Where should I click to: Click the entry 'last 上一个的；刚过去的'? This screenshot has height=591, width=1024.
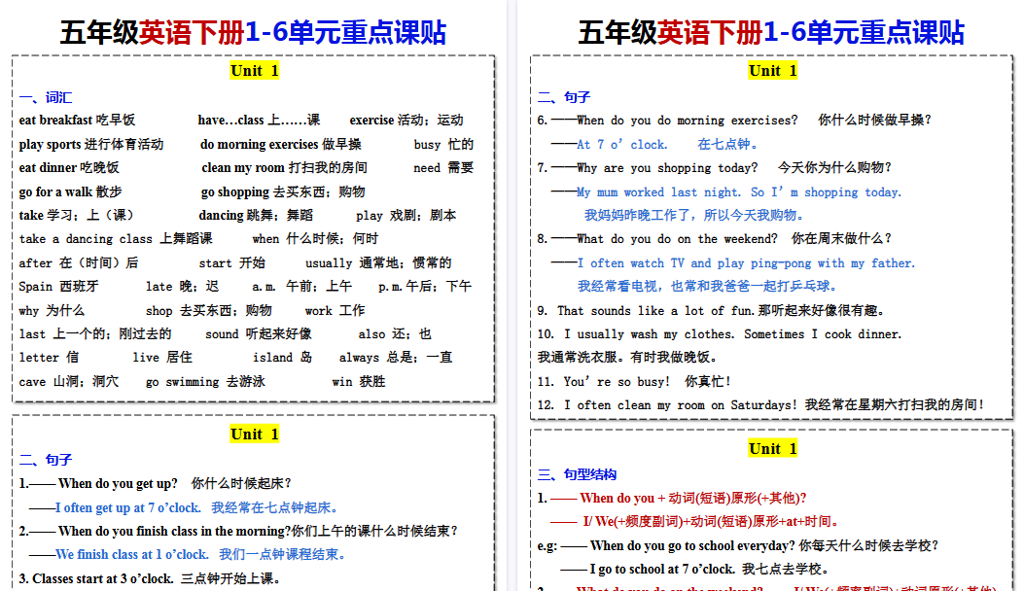pos(95,334)
